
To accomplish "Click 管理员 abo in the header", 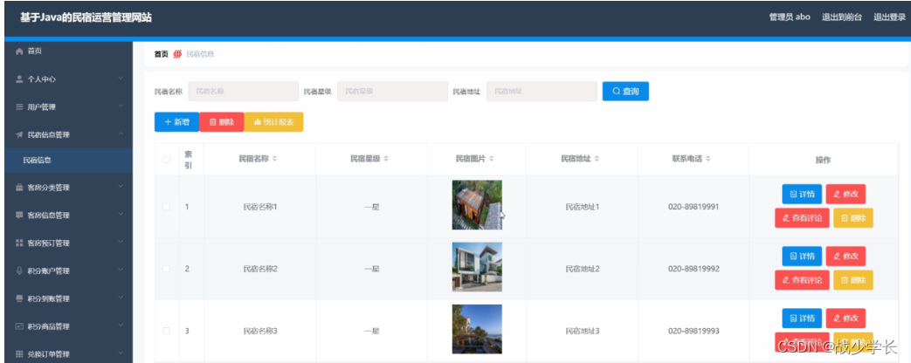I will 790,17.
